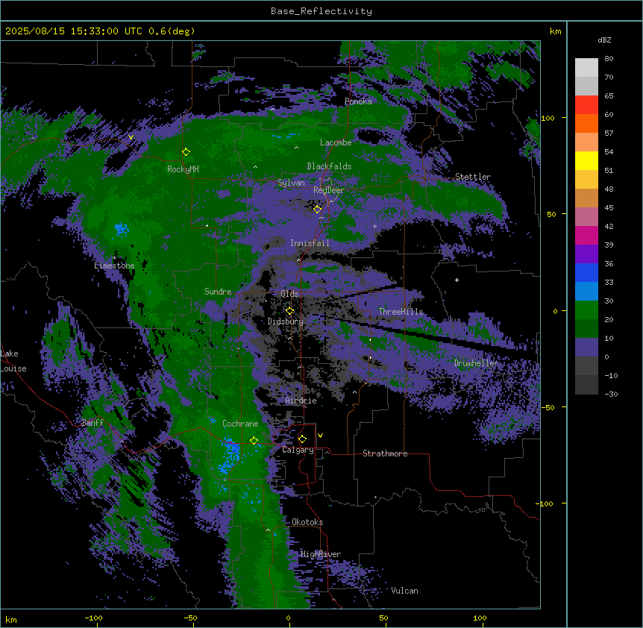Pick the magenta 39-42 dBZ legend swatch
Screen dimensions: 643x628
(586, 235)
